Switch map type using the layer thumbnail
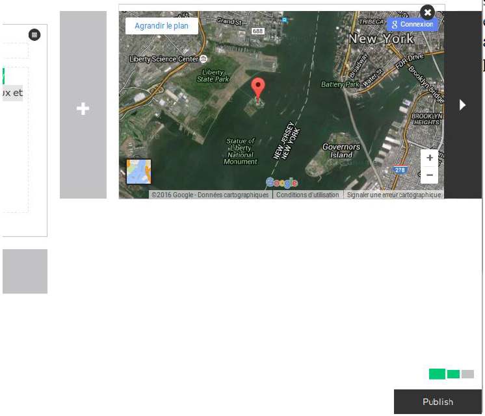Image resolution: width=485 pixels, height=416 pixels. [138, 172]
